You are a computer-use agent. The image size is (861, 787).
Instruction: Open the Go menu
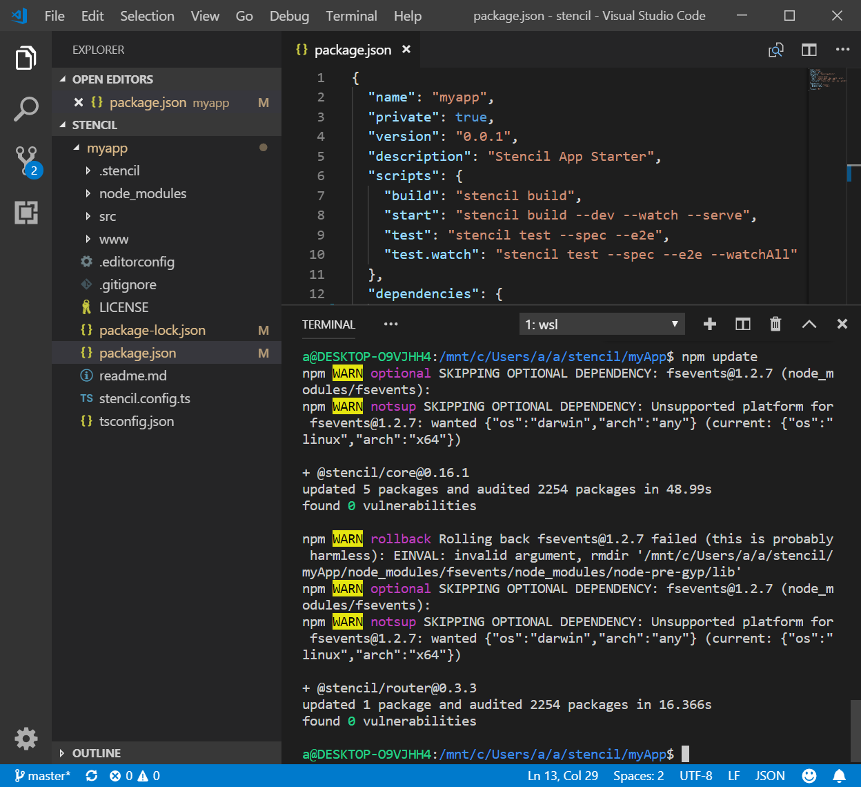[244, 16]
